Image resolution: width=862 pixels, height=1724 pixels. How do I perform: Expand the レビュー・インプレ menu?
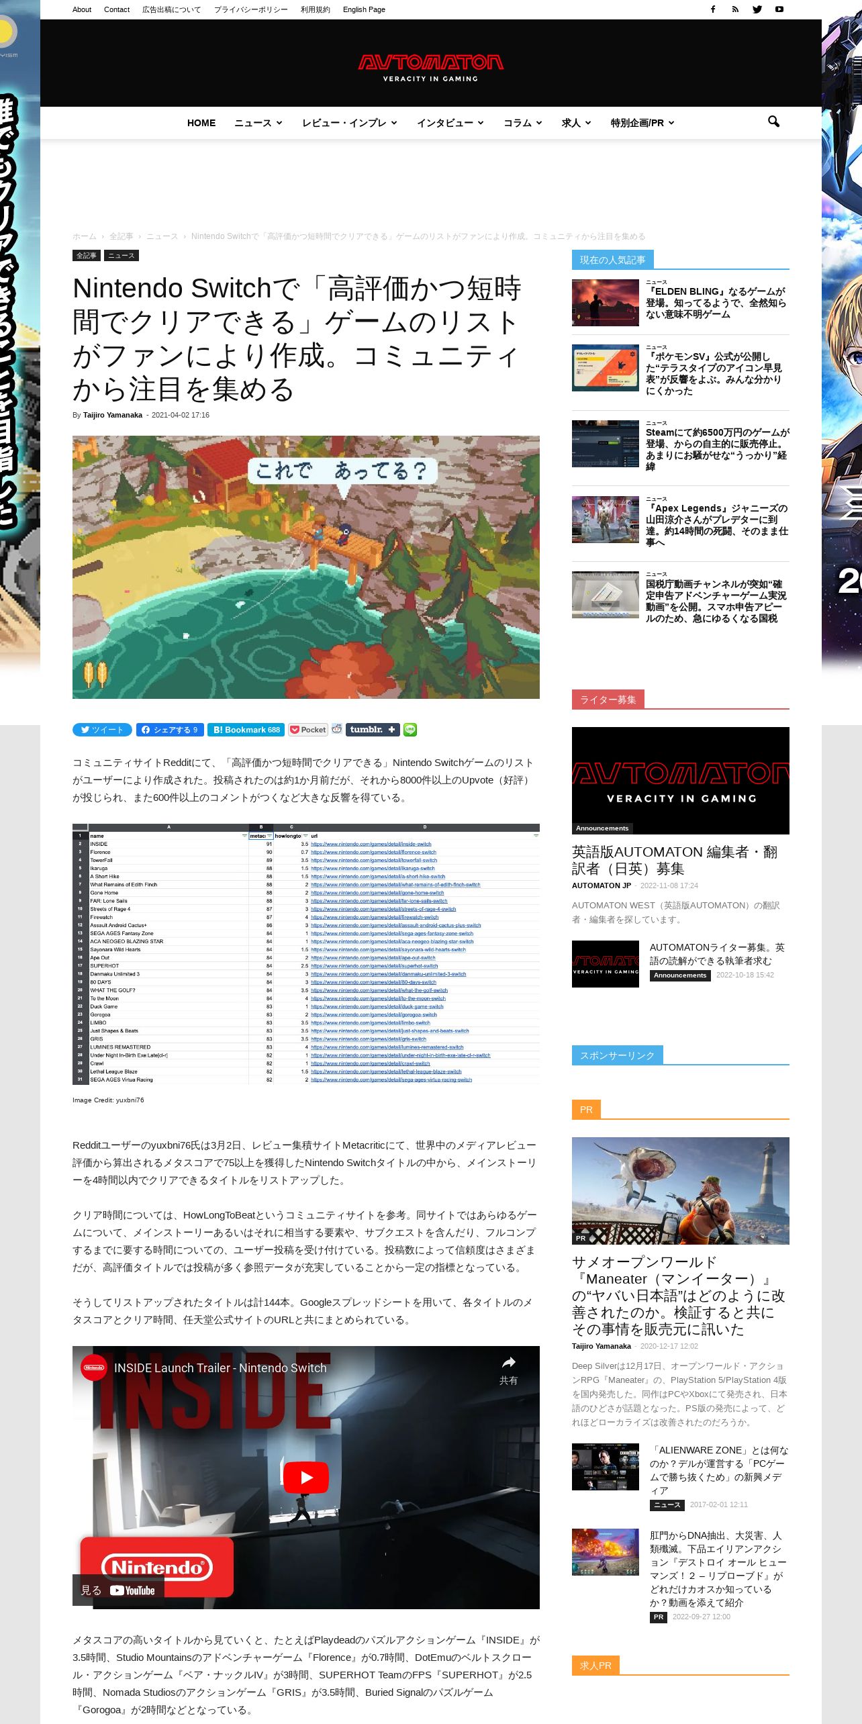tap(350, 123)
